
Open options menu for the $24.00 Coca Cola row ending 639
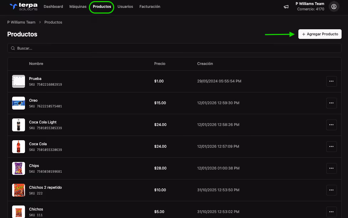pyautogui.click(x=331, y=146)
